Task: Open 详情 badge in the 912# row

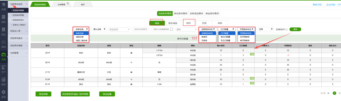Action: click(x=252, y=78)
